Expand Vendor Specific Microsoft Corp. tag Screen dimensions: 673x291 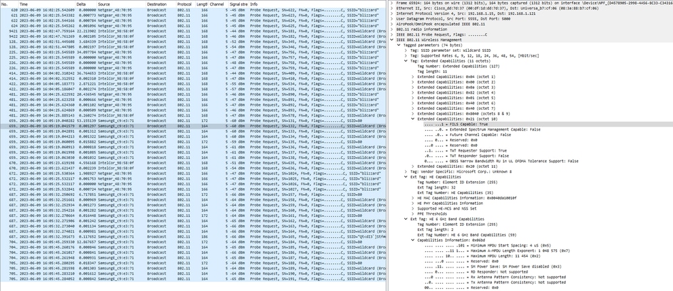point(406,171)
